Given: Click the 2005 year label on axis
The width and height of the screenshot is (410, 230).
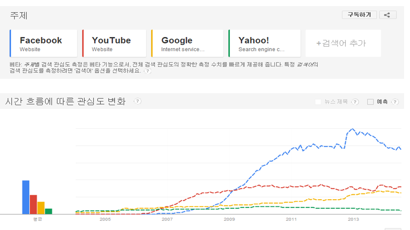Looking at the screenshot, I should point(105,219).
